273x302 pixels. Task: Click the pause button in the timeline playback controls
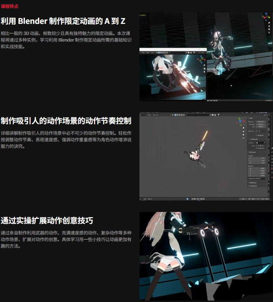pos(198,199)
